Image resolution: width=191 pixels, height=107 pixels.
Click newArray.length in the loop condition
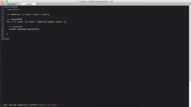click(x=45, y=22)
